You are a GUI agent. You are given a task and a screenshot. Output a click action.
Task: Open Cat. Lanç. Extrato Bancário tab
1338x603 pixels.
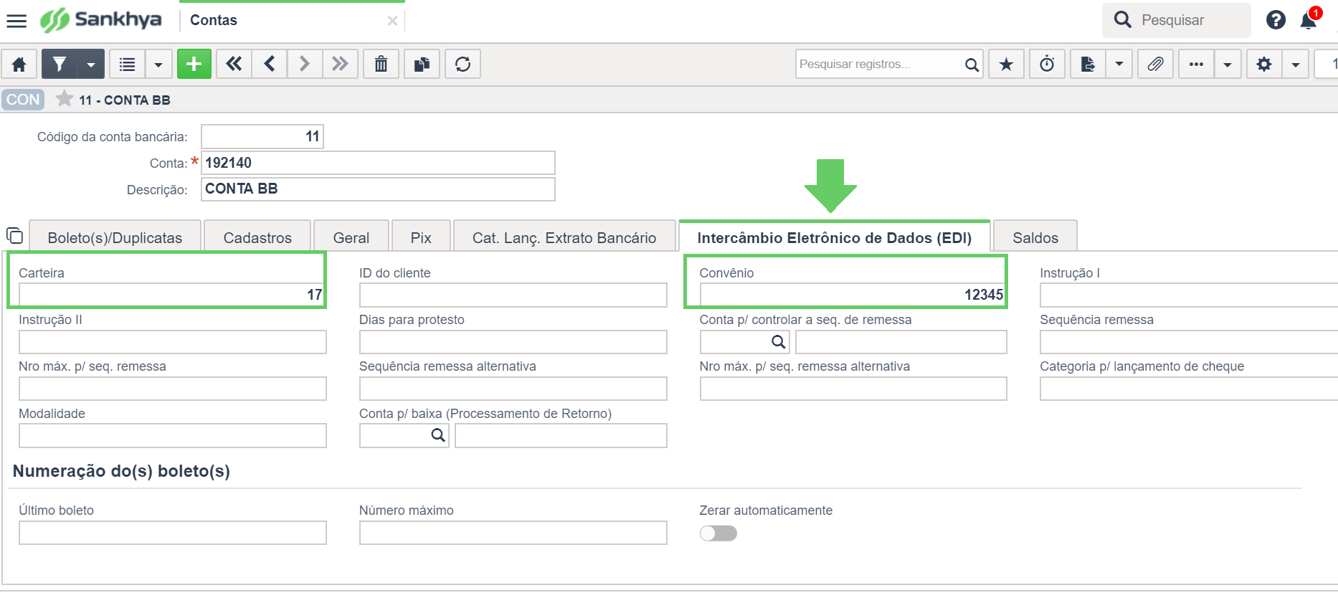[564, 237]
